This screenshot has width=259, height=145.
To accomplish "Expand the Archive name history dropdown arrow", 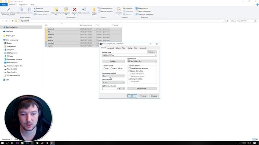I will 155,55.
